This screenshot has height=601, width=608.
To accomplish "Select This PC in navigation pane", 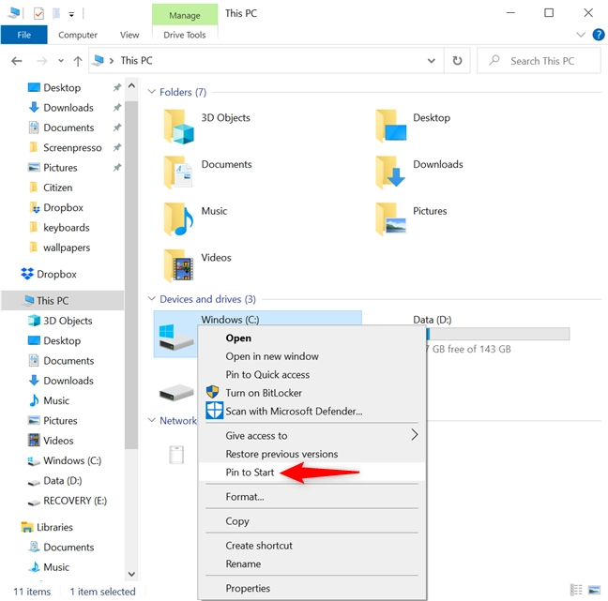I will tap(63, 300).
